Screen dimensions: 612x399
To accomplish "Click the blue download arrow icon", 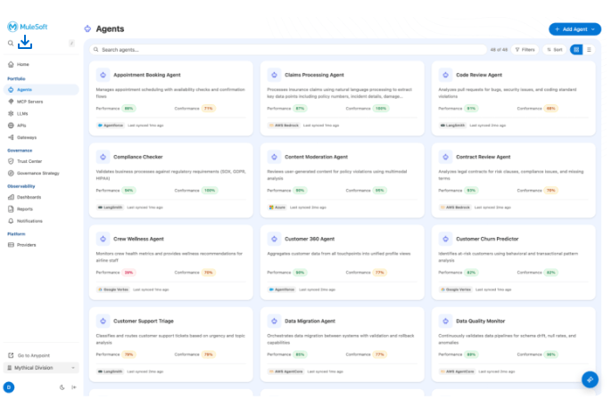I will 25,43.
